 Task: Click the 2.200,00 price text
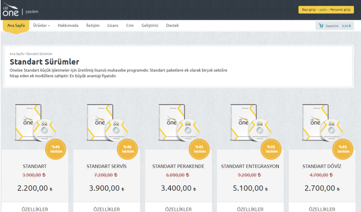(35, 188)
